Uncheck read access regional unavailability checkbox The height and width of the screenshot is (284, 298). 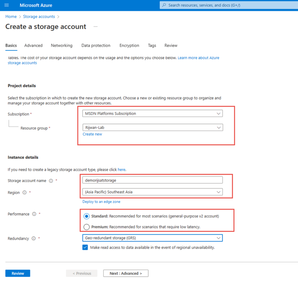pyautogui.click(x=85, y=247)
